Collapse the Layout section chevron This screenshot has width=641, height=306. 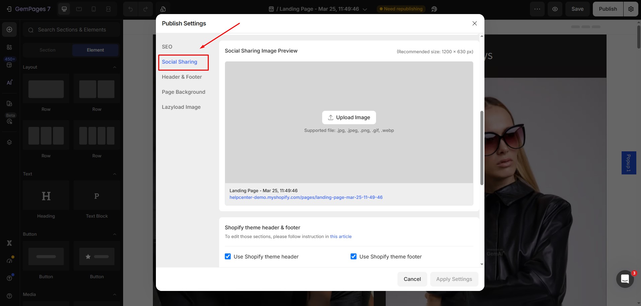[x=115, y=67]
